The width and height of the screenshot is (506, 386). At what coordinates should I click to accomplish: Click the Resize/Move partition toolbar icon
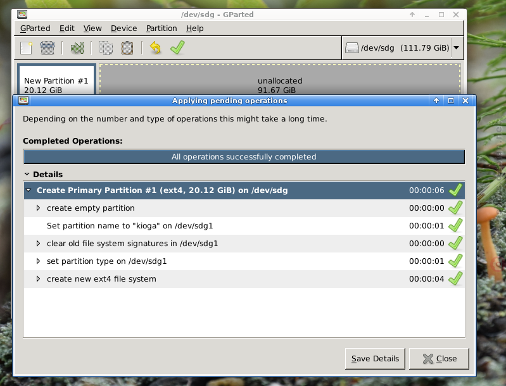[x=77, y=48]
